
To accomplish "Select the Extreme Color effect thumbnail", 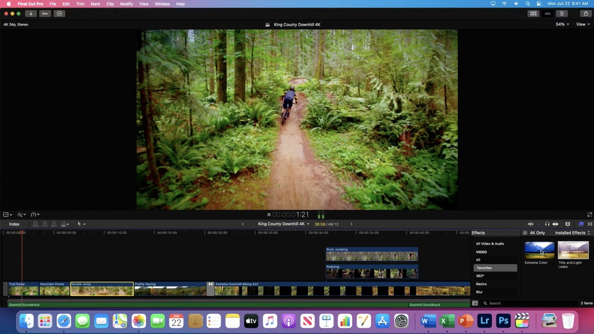I will pos(539,250).
